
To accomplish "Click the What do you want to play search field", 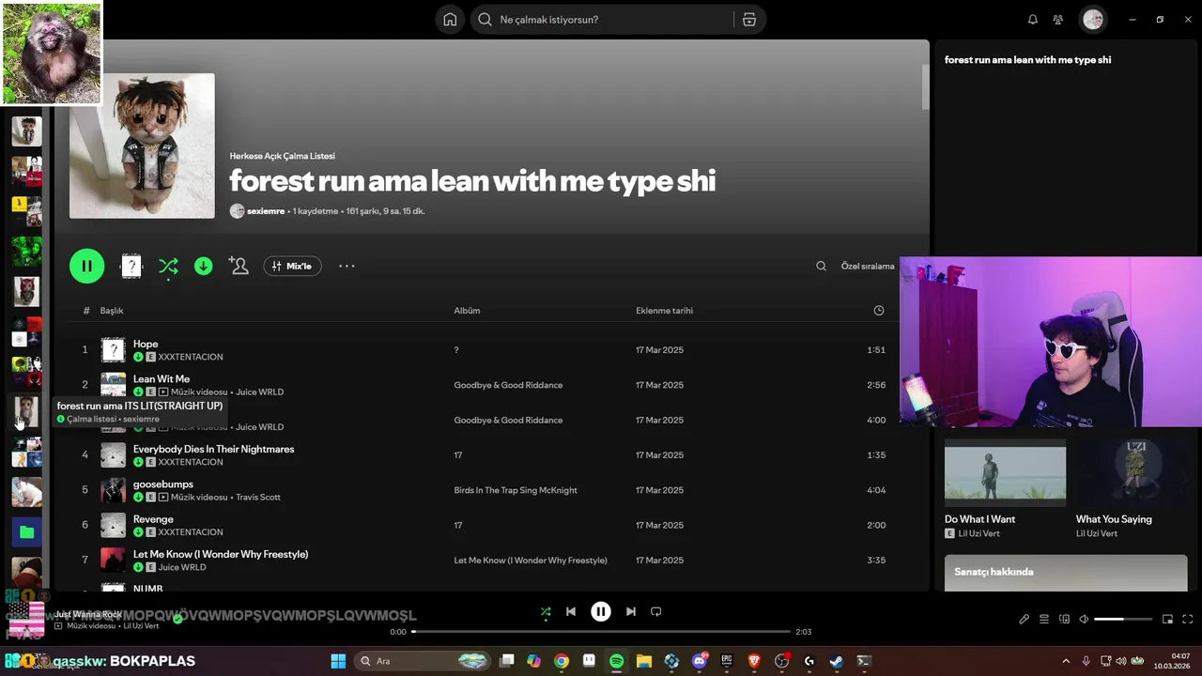I will [601, 20].
